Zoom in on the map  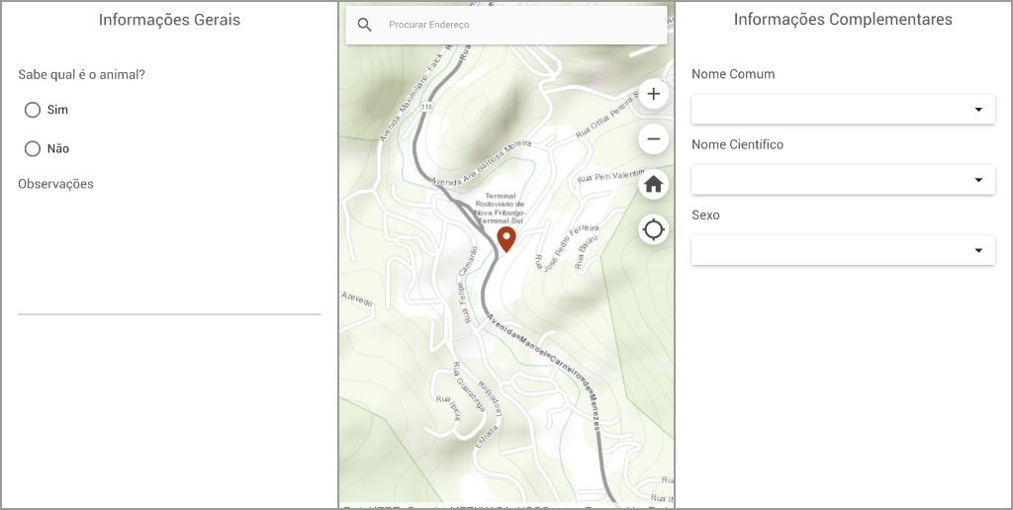point(653,94)
